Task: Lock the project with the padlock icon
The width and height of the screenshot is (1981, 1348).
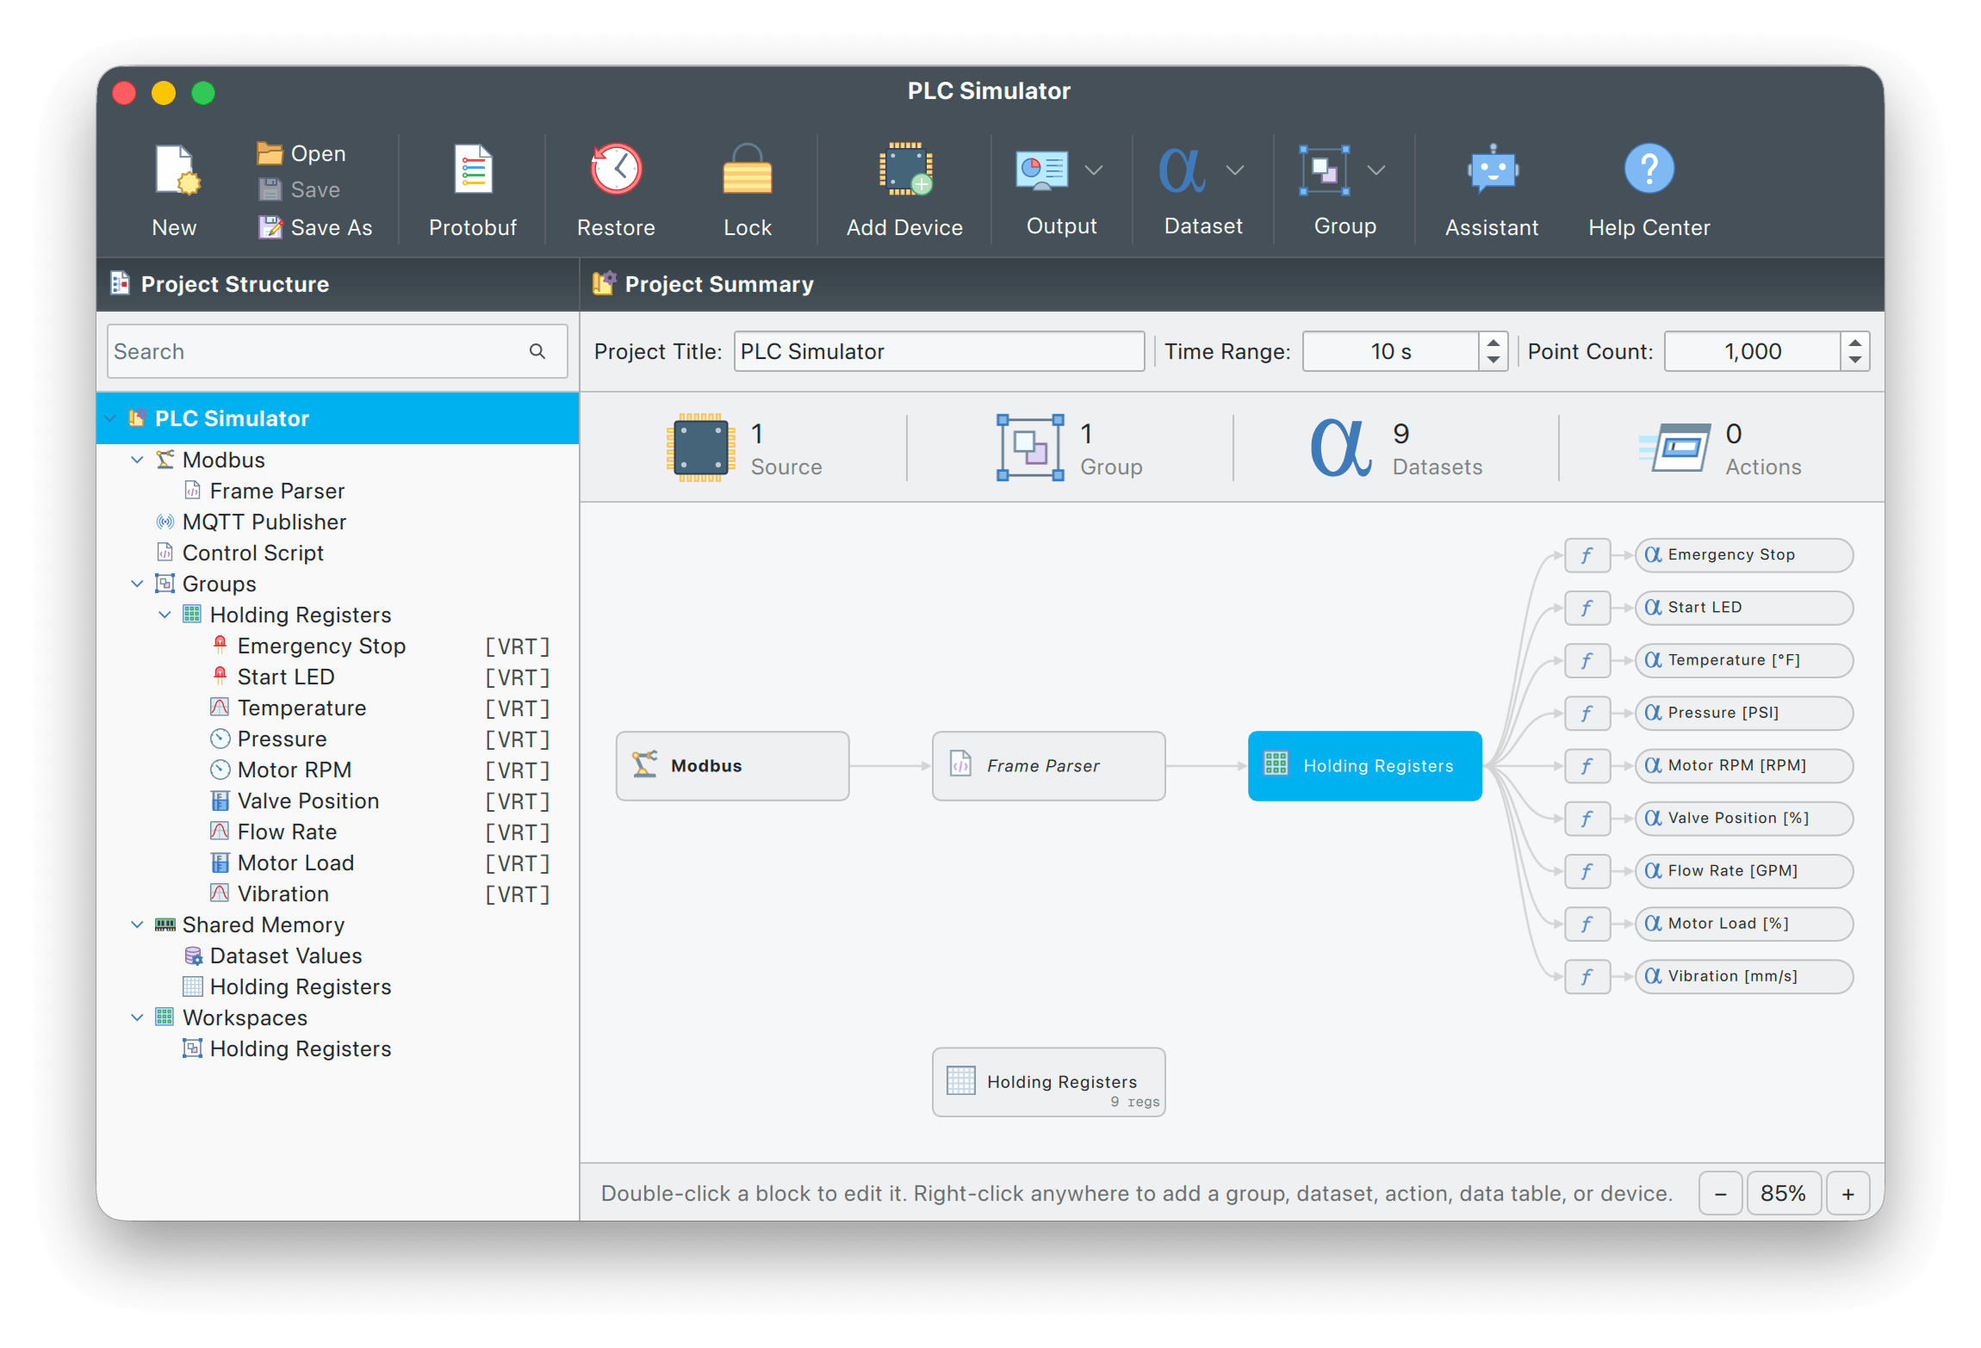Action: (747, 169)
